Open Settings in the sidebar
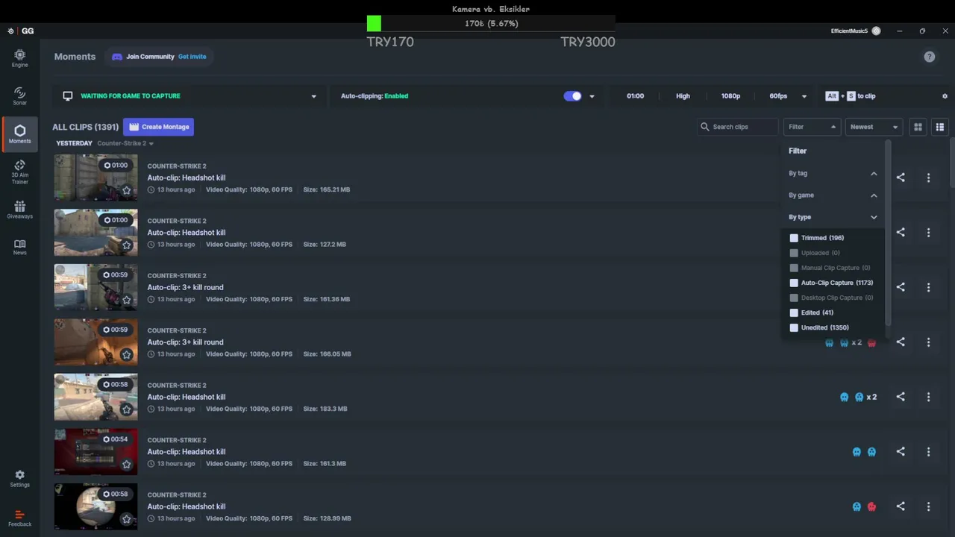 pyautogui.click(x=19, y=479)
